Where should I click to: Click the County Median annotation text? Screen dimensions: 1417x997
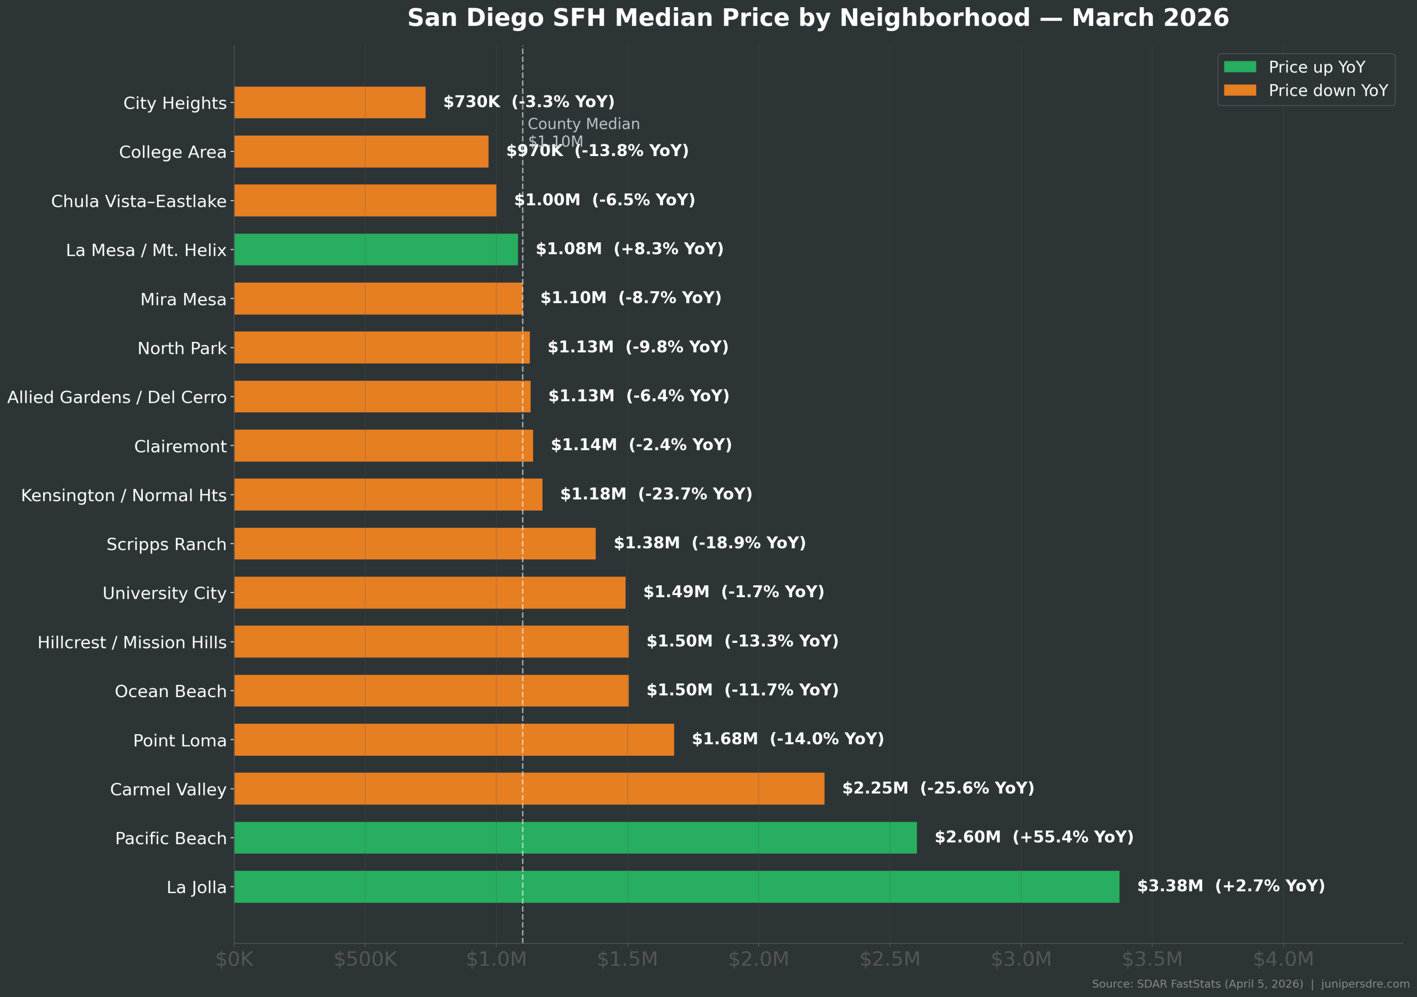coord(583,124)
